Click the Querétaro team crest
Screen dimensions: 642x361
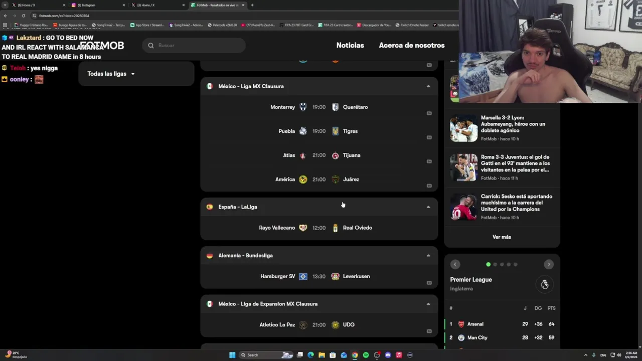point(335,107)
